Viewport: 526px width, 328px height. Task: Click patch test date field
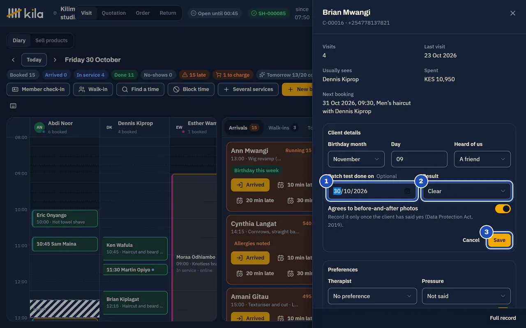click(372, 191)
